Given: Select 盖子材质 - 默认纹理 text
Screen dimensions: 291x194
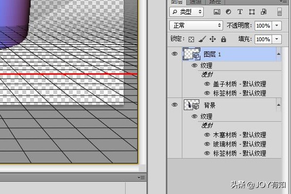Looking at the screenshot, I should click(240, 84).
